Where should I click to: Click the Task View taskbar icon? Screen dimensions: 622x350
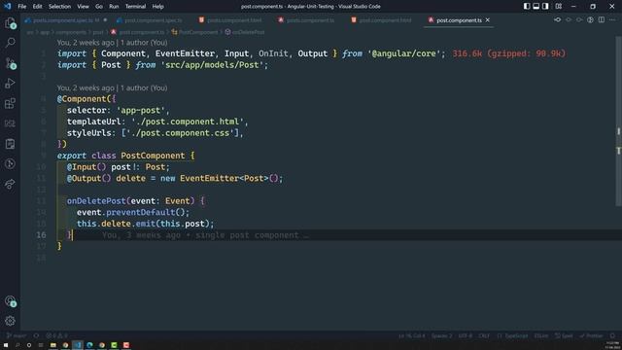tap(41, 345)
